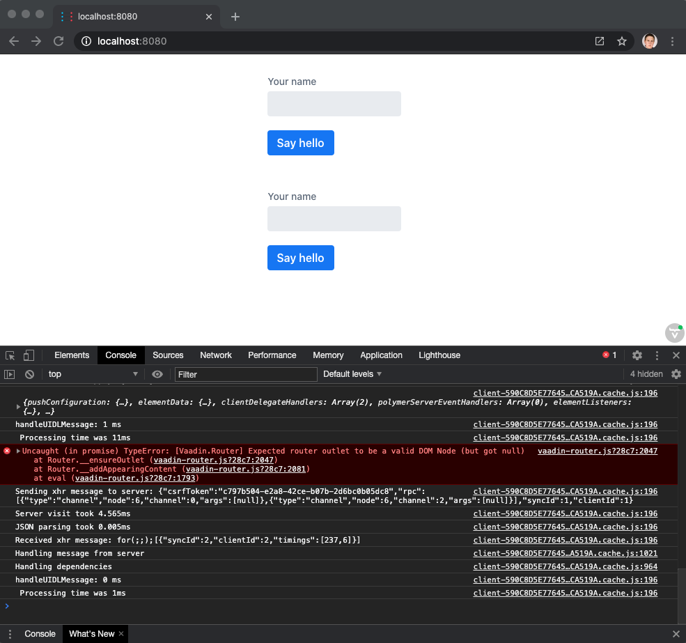Select the drawer Console tab
This screenshot has height=643, width=686.
point(40,634)
